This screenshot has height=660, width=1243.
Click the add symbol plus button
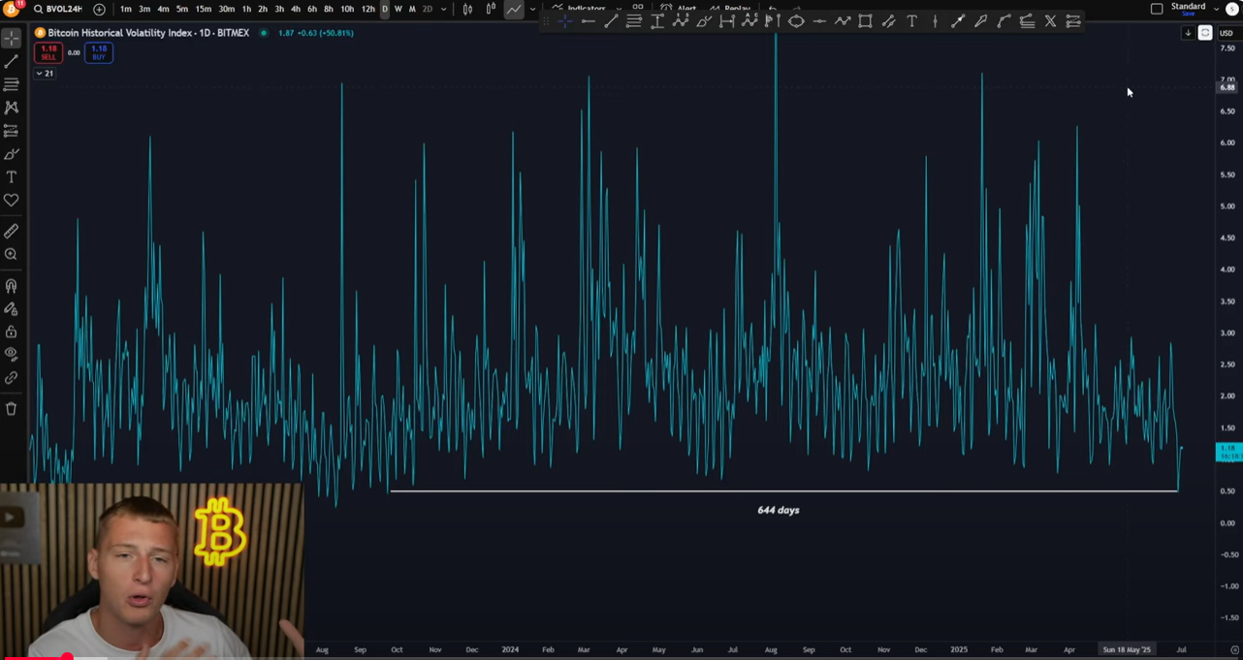pyautogui.click(x=99, y=9)
